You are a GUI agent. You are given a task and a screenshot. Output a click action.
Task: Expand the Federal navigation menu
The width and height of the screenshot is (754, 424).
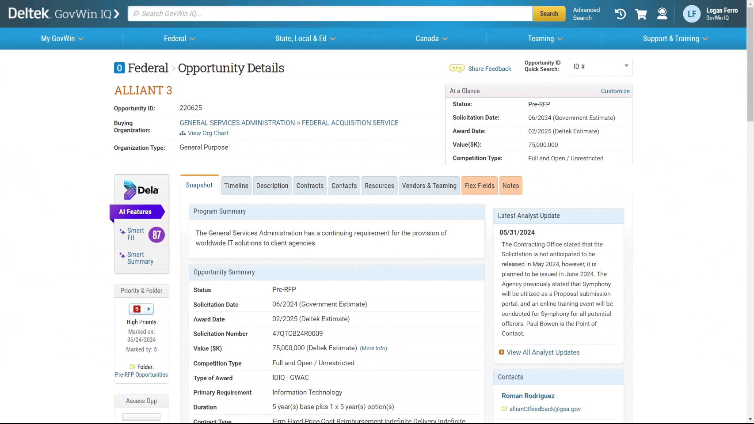point(179,39)
